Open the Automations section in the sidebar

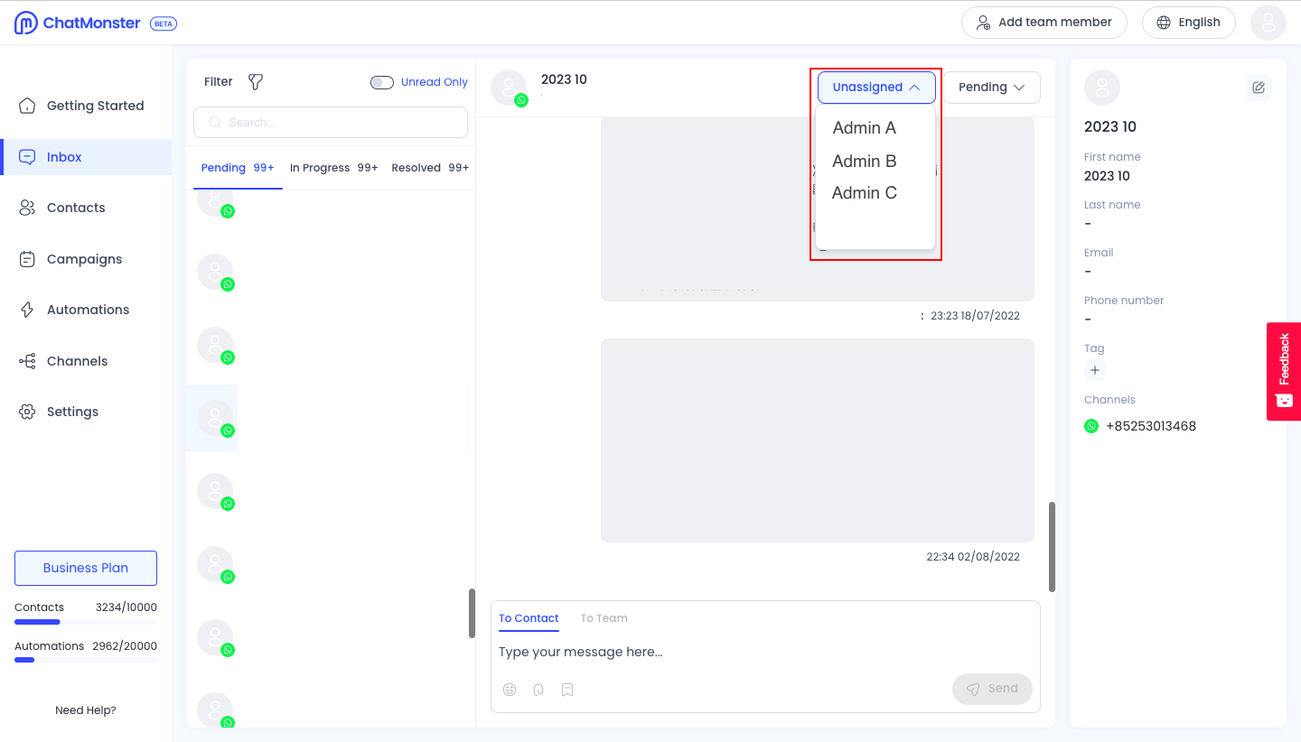coord(88,310)
